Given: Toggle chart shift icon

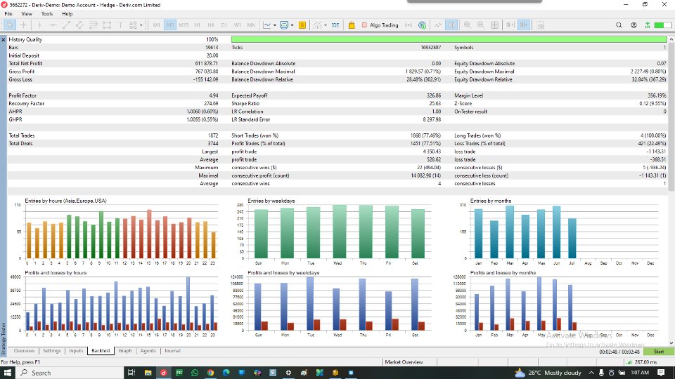Looking at the screenshot, I should pos(523,25).
